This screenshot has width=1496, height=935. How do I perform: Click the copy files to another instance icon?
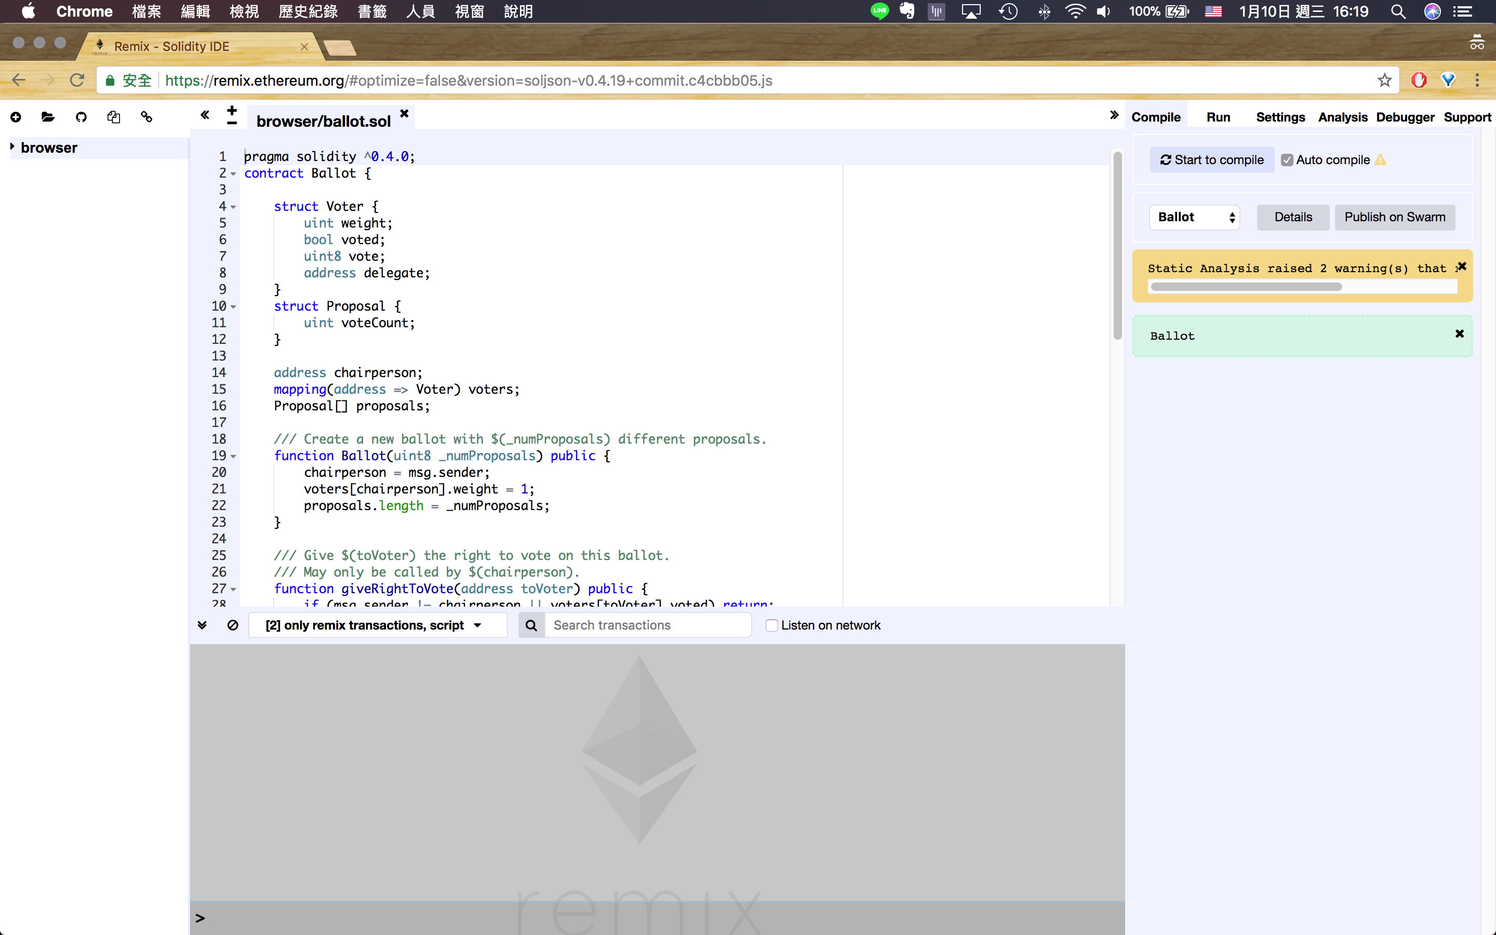point(114,117)
